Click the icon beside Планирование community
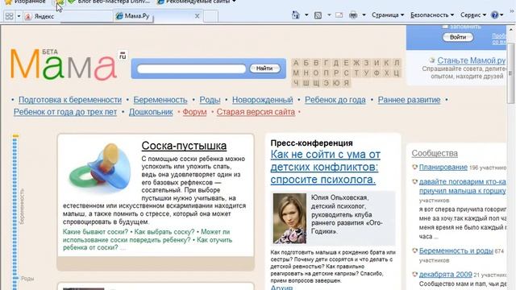516x290 pixels. coord(414,167)
